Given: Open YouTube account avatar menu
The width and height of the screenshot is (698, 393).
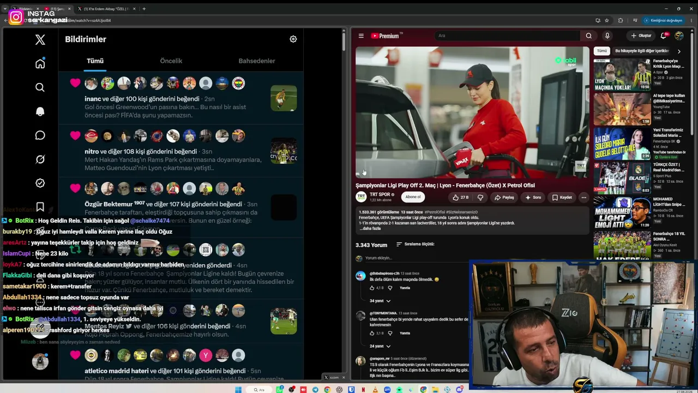Looking at the screenshot, I should coord(679,36).
